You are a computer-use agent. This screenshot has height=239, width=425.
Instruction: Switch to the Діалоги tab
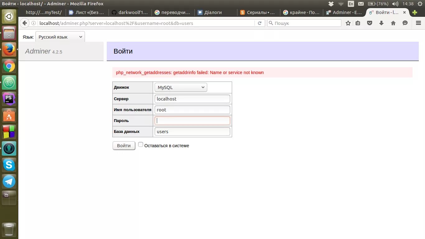[216, 12]
